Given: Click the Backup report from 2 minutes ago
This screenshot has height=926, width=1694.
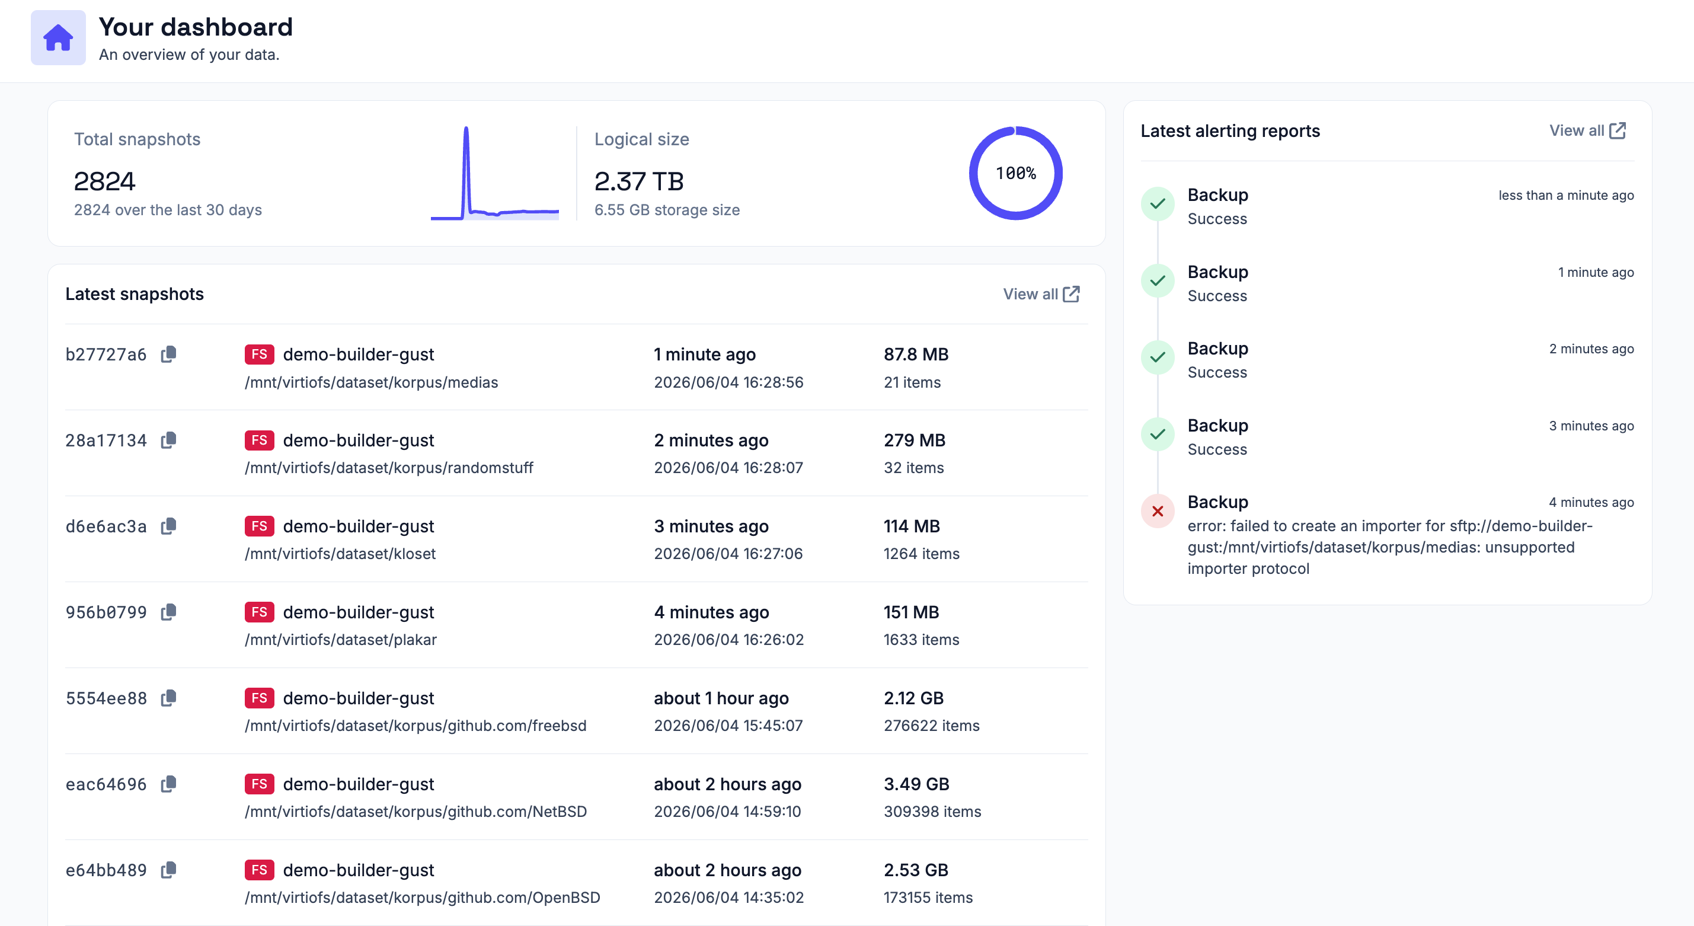Looking at the screenshot, I should pos(1387,360).
